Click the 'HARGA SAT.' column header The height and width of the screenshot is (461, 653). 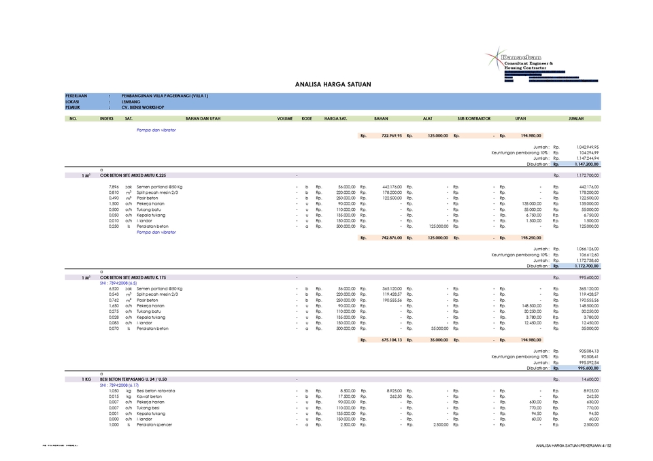click(335, 119)
